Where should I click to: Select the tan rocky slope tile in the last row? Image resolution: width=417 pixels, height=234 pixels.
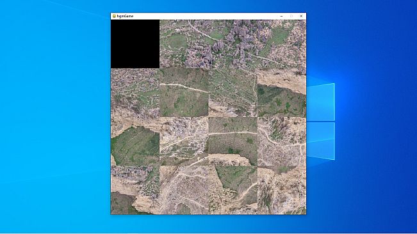[282, 191]
